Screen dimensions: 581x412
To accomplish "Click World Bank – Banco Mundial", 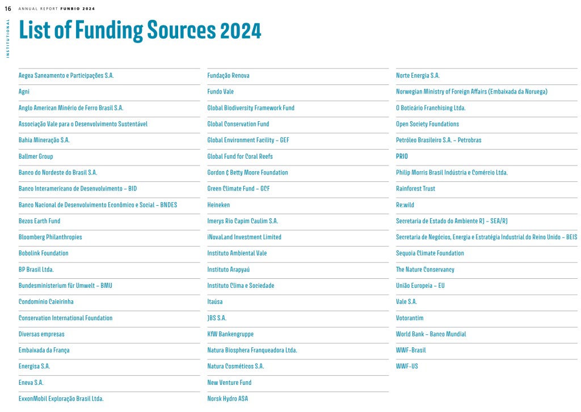I will point(431,334).
